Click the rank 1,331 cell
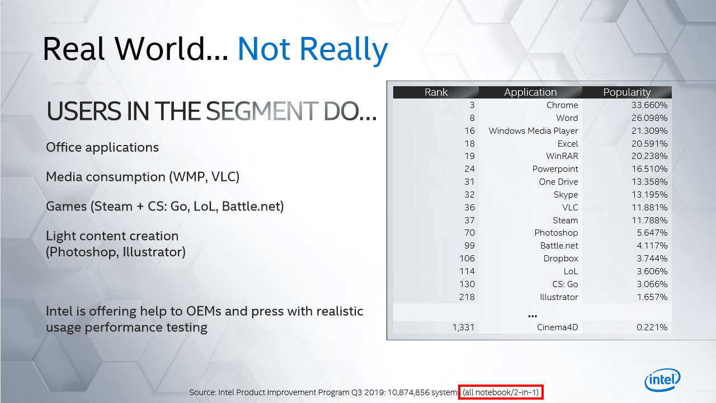The image size is (716, 403). 463,327
